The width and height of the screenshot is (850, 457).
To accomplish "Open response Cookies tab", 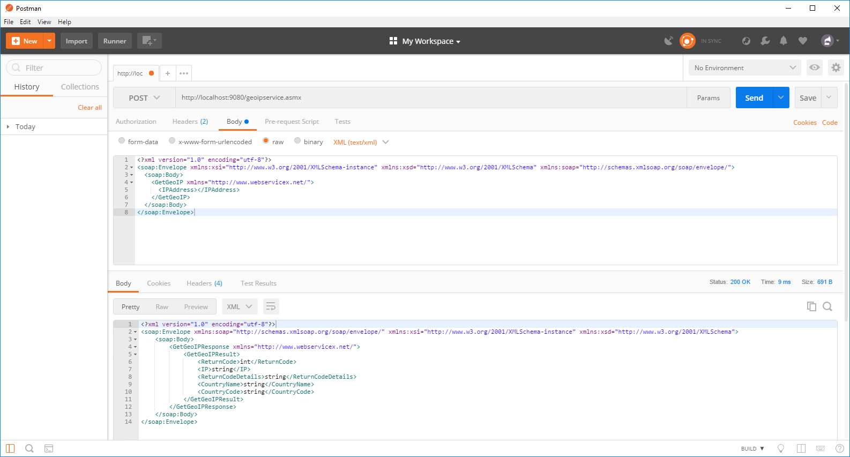I will 159,283.
